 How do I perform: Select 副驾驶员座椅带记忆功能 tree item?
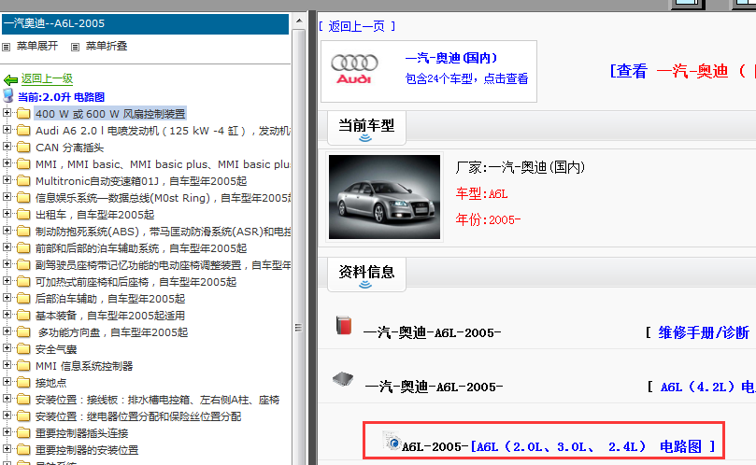pyautogui.click(x=163, y=265)
